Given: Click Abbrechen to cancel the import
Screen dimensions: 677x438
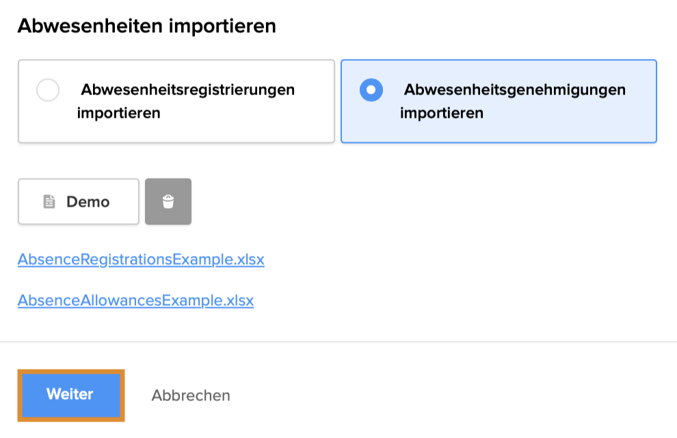Looking at the screenshot, I should pos(191,396).
